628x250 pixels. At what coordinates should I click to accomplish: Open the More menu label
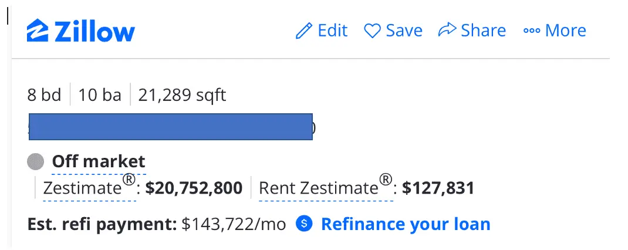[566, 31]
